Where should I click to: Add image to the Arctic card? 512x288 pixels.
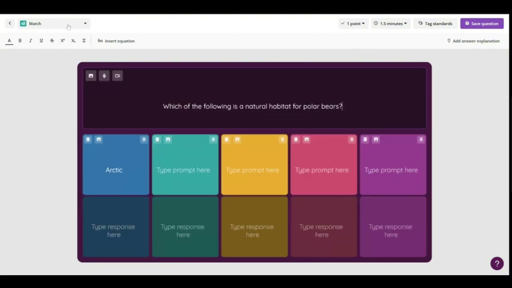[99, 139]
